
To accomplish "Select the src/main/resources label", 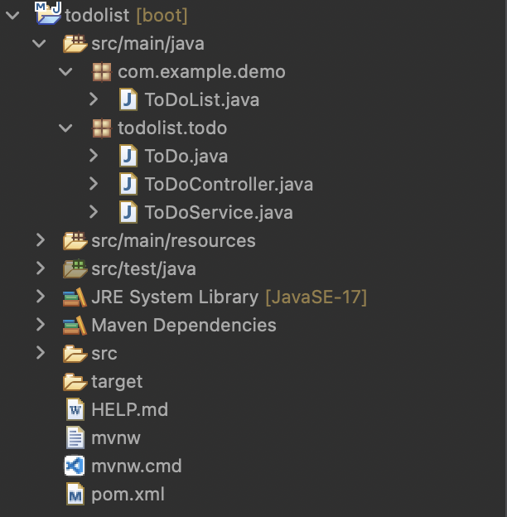I will (x=173, y=241).
